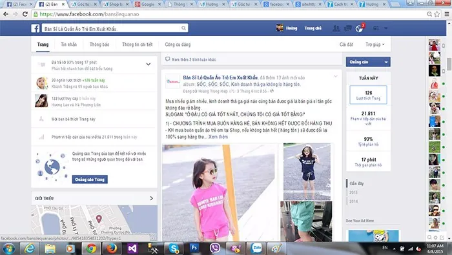Open privacy shortcuts lock icon
Viewport: 452px width, 255px height.
click(376, 28)
